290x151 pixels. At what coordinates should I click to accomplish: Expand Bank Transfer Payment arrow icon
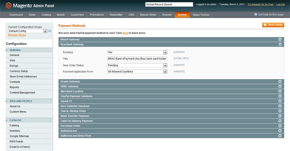click(x=280, y=116)
